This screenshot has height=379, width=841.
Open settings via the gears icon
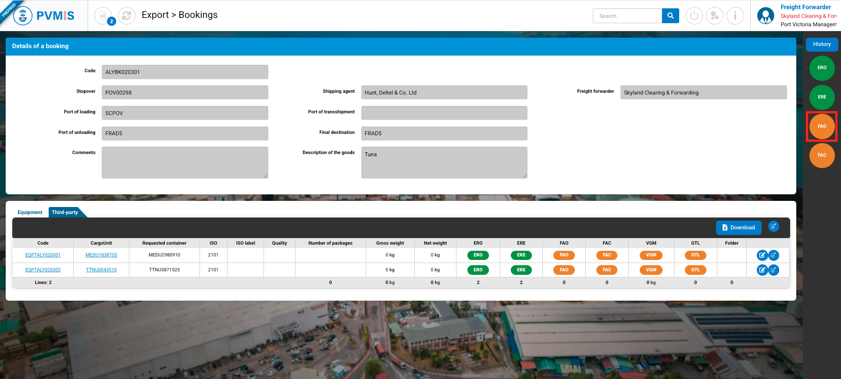coord(715,16)
